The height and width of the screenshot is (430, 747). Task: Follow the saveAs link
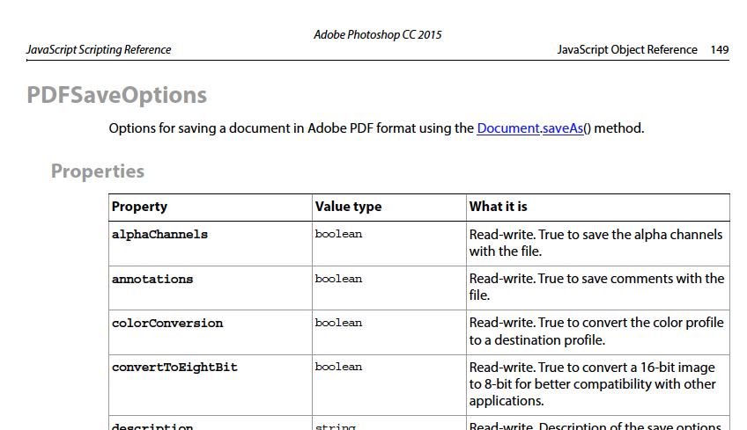coord(563,128)
